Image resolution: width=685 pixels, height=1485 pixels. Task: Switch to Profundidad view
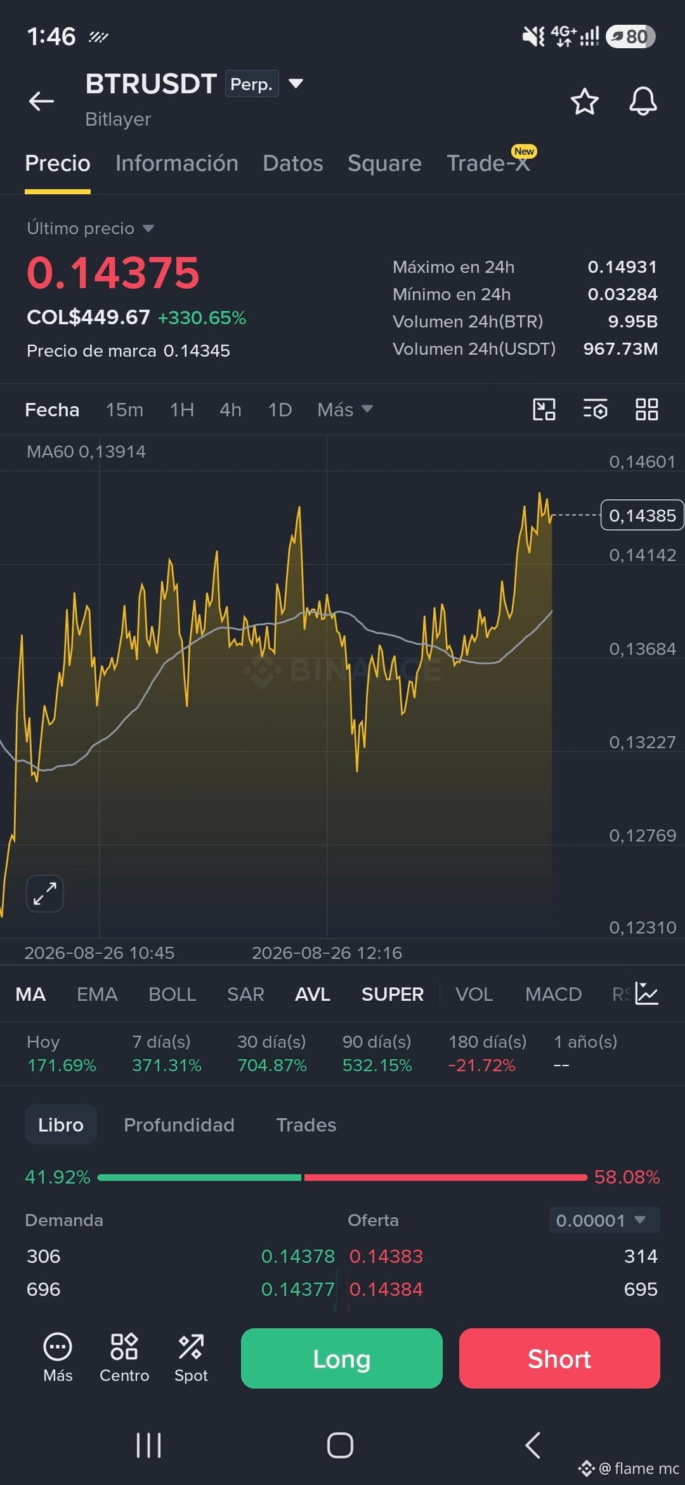point(179,1125)
